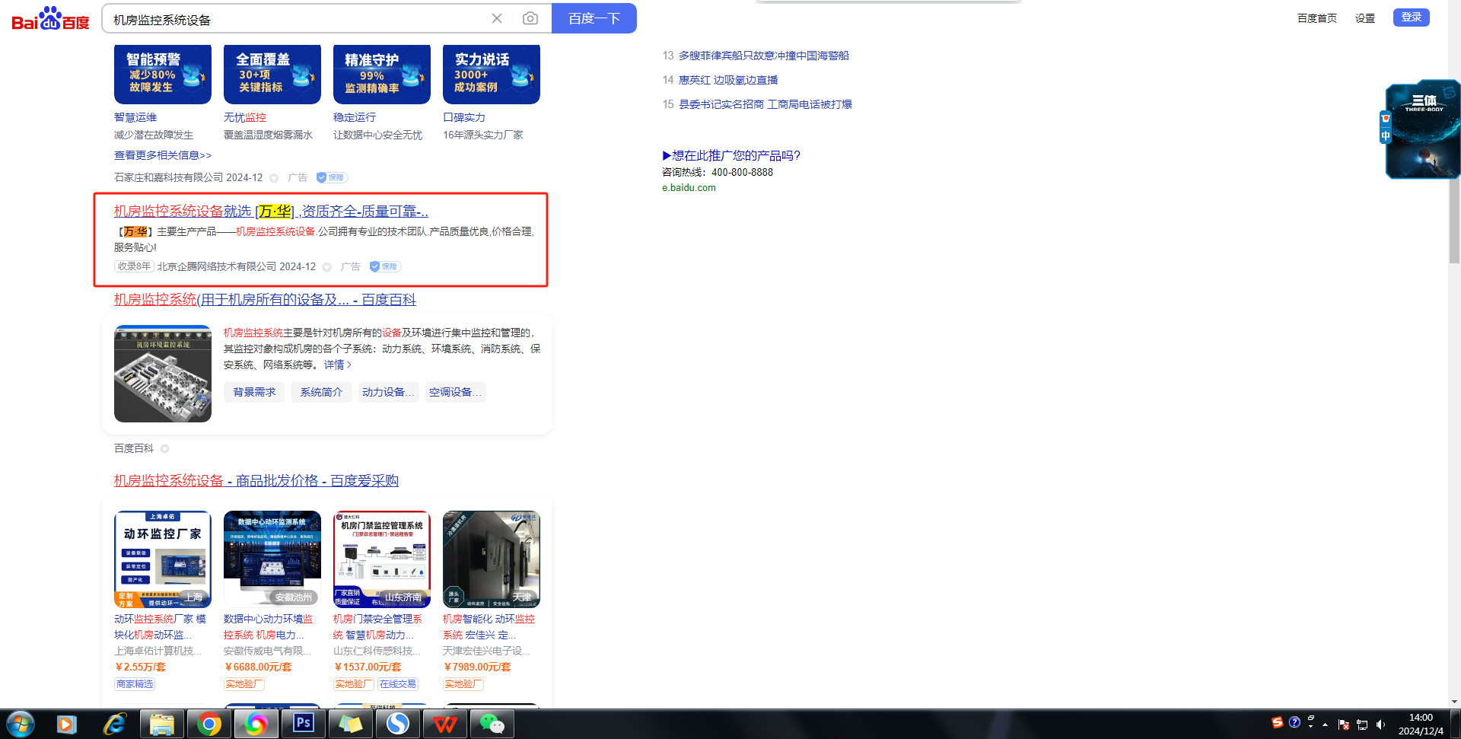Launch Windows Media Player from taskbar
Viewport: 1461px width, 739px height.
point(67,724)
